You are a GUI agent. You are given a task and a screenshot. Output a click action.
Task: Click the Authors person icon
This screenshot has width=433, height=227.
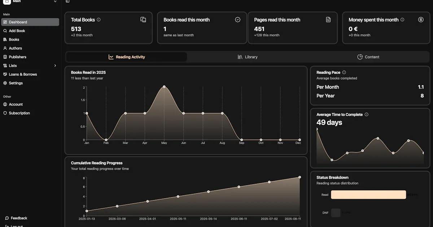pyautogui.click(x=5, y=48)
